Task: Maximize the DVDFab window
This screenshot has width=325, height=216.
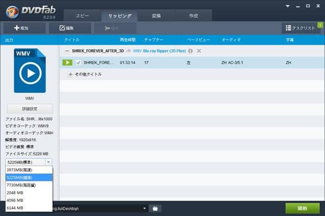Action: (308, 6)
